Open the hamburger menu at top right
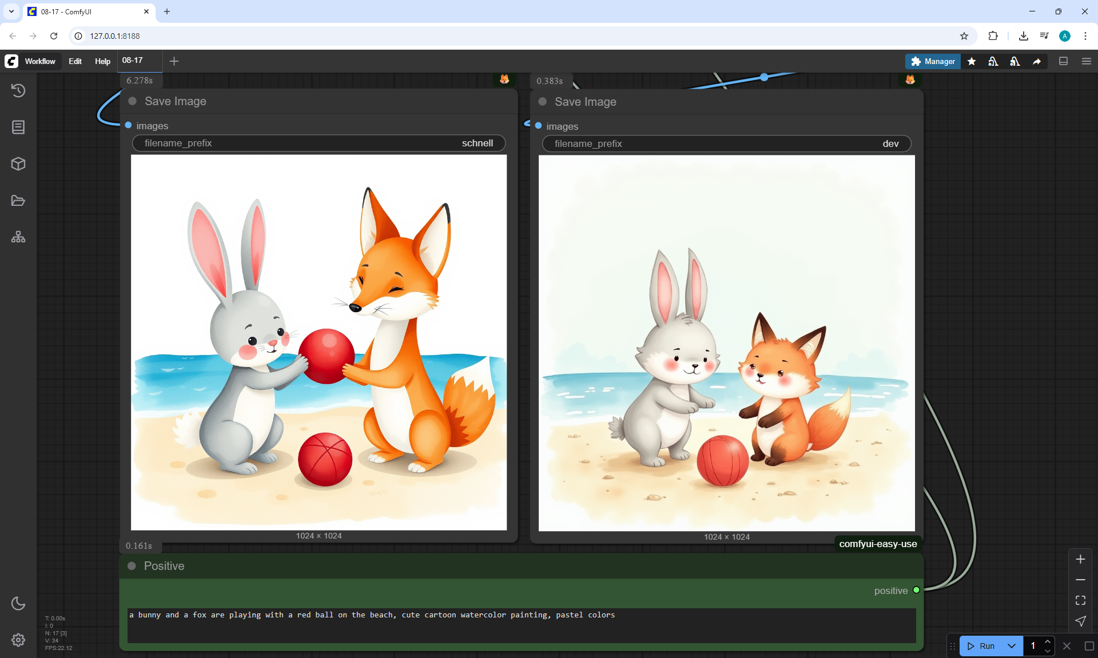Screen dimensions: 1098x658 1087,61
